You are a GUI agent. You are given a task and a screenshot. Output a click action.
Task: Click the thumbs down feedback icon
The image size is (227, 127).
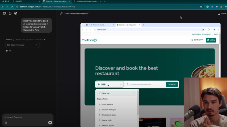point(10,51)
